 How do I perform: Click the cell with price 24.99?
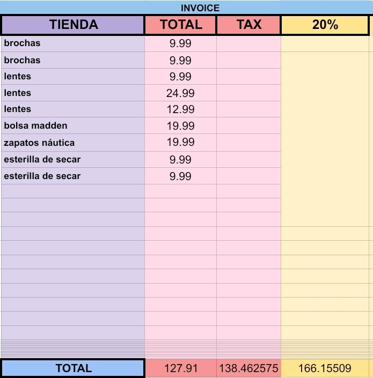(180, 93)
